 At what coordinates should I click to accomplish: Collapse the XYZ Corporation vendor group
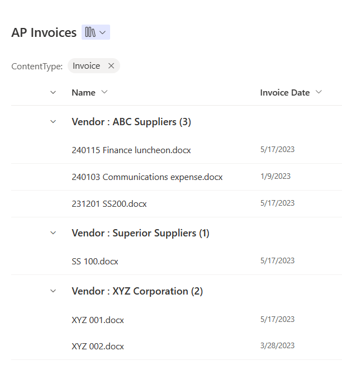53,291
